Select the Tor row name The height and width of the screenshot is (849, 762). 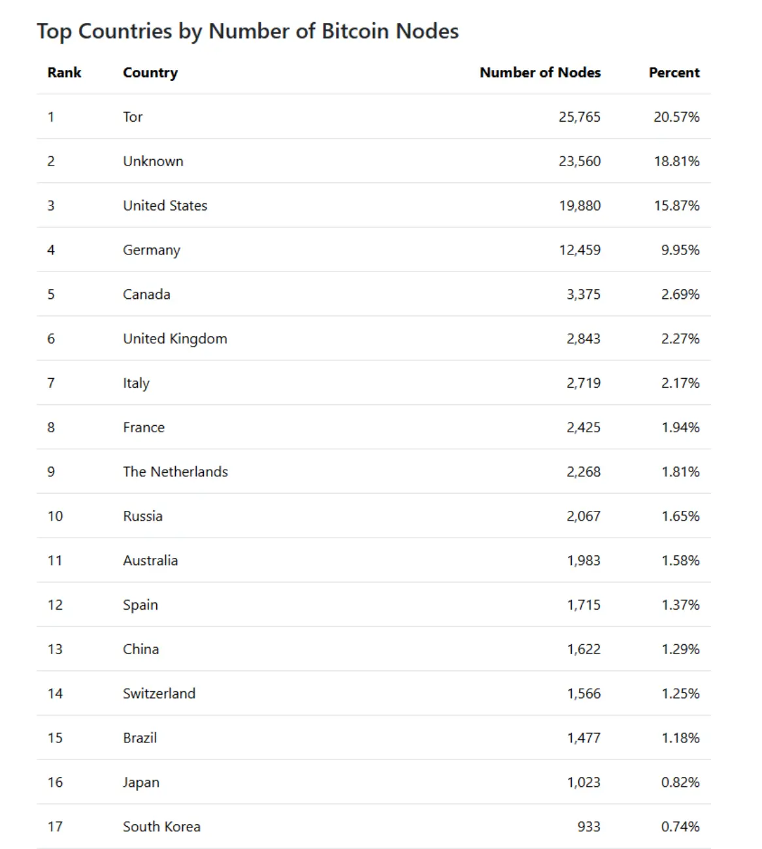(133, 117)
